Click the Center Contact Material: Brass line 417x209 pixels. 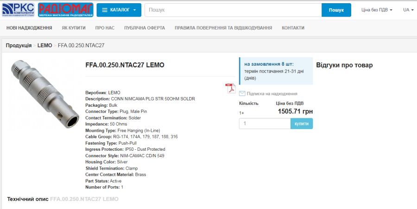(x=116, y=174)
